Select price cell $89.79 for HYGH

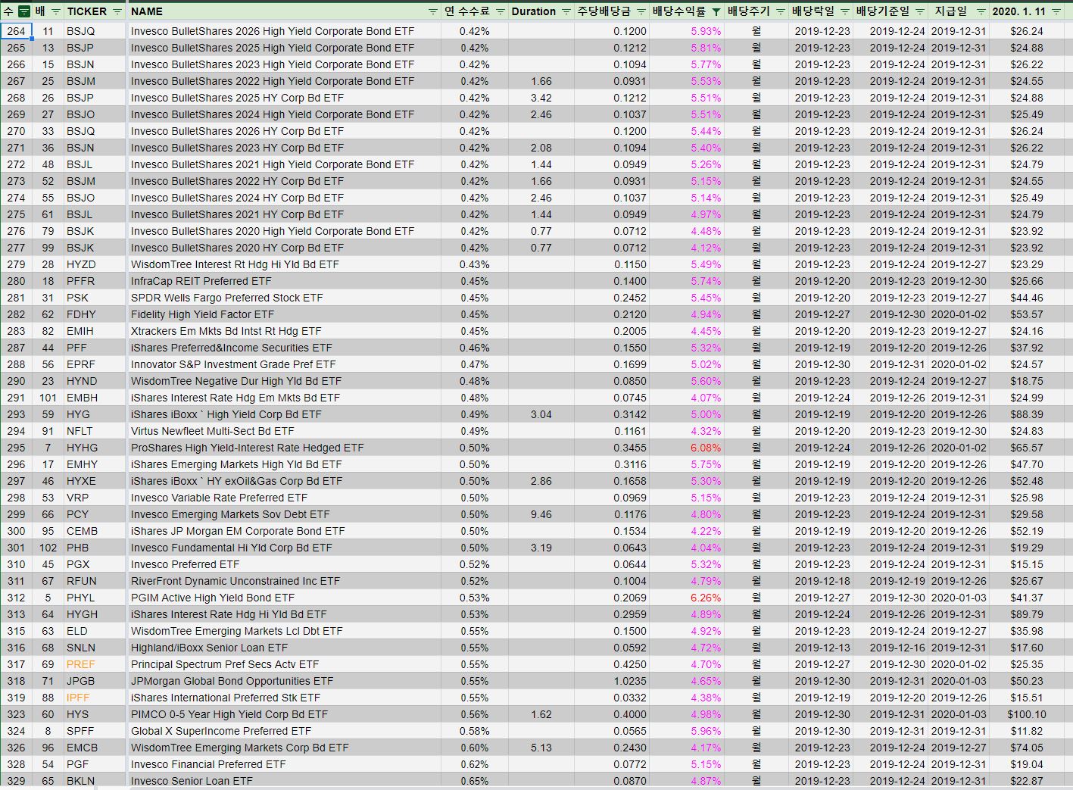[x=1026, y=614]
